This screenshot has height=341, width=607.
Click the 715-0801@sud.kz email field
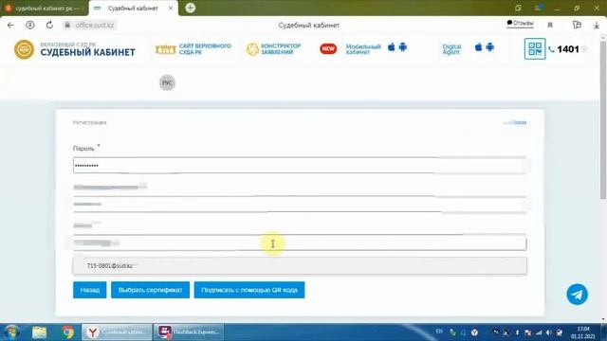[300, 266]
